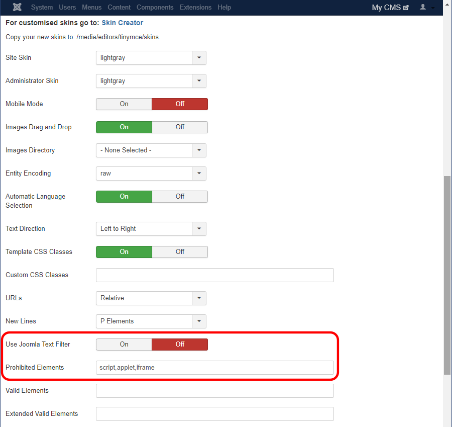Viewport: 452px width, 427px height.
Task: Open the Extensions menu
Action: [x=195, y=7]
